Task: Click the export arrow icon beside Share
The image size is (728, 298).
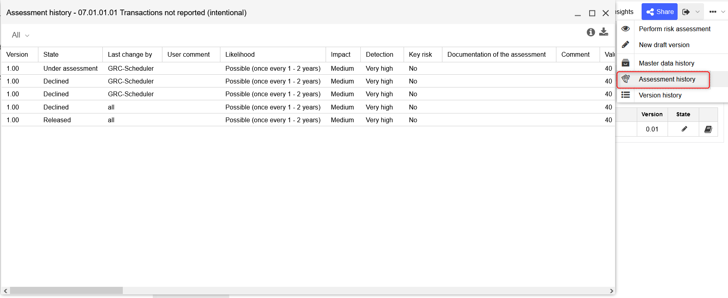Action: 686,12
